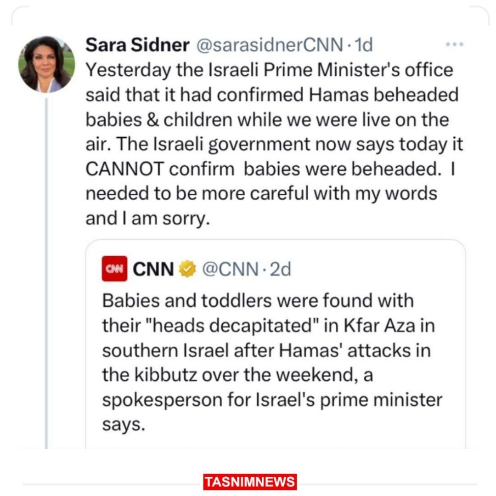Image resolution: width=496 pixels, height=496 pixels.
Task: Click Sara Sidner's profile photo
Action: coord(46,64)
